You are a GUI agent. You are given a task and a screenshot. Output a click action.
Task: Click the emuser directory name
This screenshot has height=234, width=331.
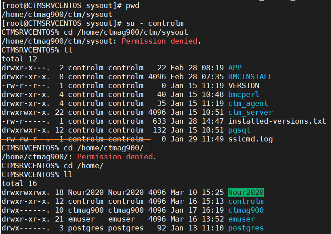[242, 219]
